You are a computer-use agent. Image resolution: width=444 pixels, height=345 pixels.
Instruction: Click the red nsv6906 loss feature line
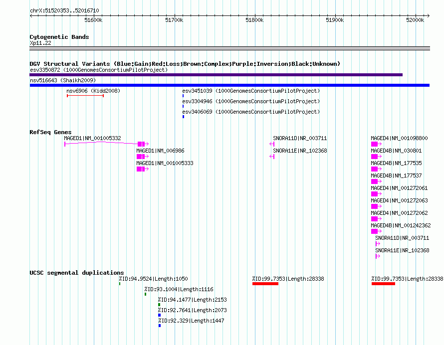tap(85, 96)
